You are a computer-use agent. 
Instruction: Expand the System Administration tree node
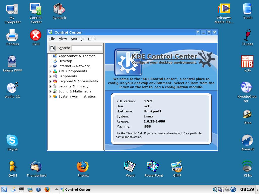tap(50, 97)
